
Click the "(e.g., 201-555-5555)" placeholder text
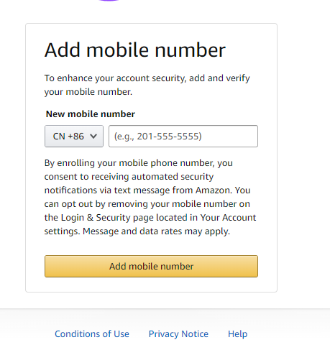[157, 137]
